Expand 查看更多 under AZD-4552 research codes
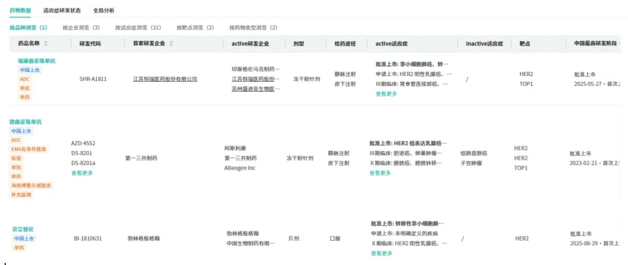The height and width of the screenshot is (265, 628). click(82, 173)
